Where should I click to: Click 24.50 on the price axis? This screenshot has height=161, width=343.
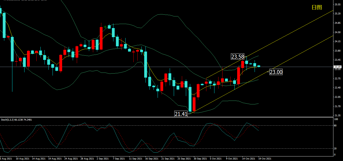(337, 32)
